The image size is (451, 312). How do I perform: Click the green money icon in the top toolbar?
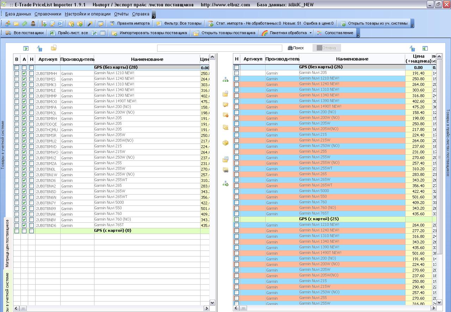pos(25,24)
